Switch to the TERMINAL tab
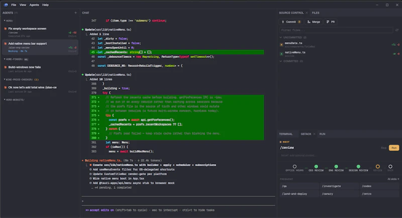 pos(285,134)
